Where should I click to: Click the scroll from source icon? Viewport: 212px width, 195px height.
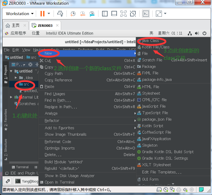[30, 64]
